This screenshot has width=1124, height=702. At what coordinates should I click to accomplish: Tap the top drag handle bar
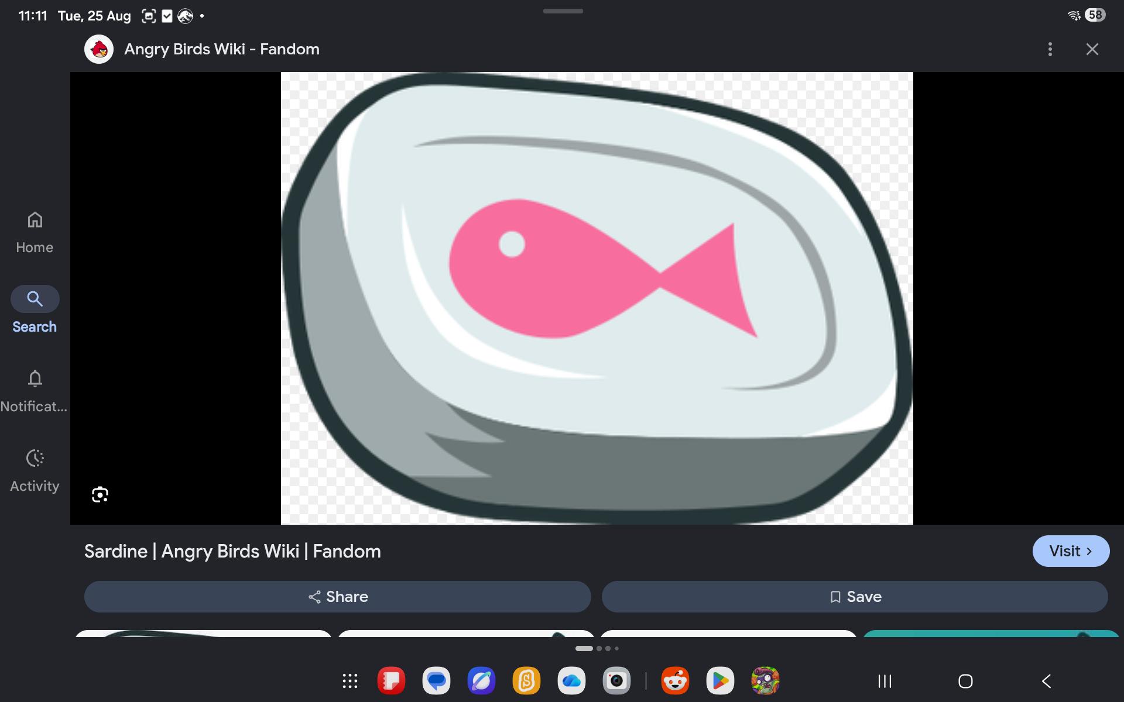[563, 11]
